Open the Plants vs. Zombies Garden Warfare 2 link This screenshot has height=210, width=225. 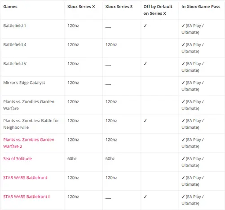pos(29,143)
